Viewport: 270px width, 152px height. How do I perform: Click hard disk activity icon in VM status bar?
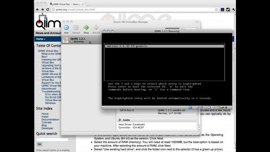[x=190, y=108]
